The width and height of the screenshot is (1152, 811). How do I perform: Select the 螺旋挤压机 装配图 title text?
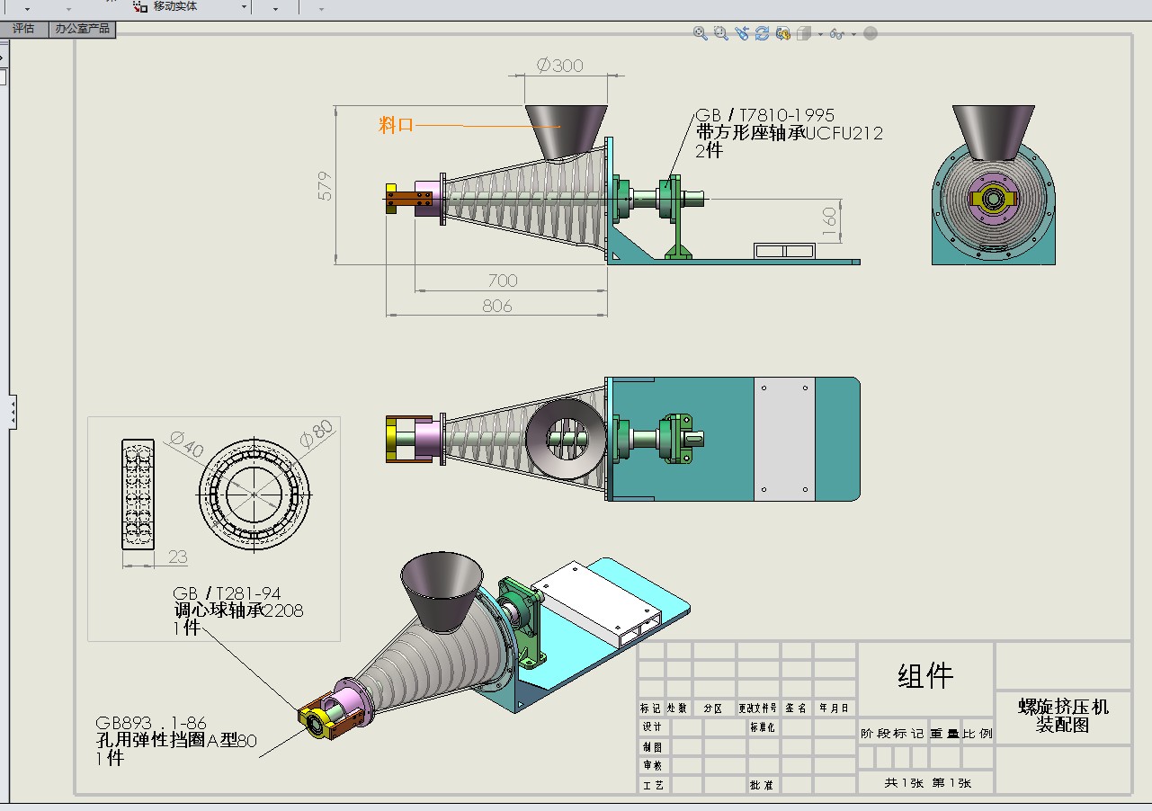(x=1063, y=715)
